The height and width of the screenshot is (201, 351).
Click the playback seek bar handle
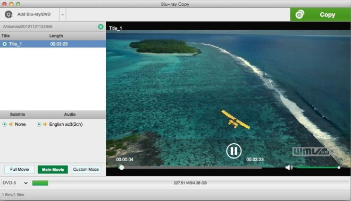pyautogui.click(x=122, y=167)
